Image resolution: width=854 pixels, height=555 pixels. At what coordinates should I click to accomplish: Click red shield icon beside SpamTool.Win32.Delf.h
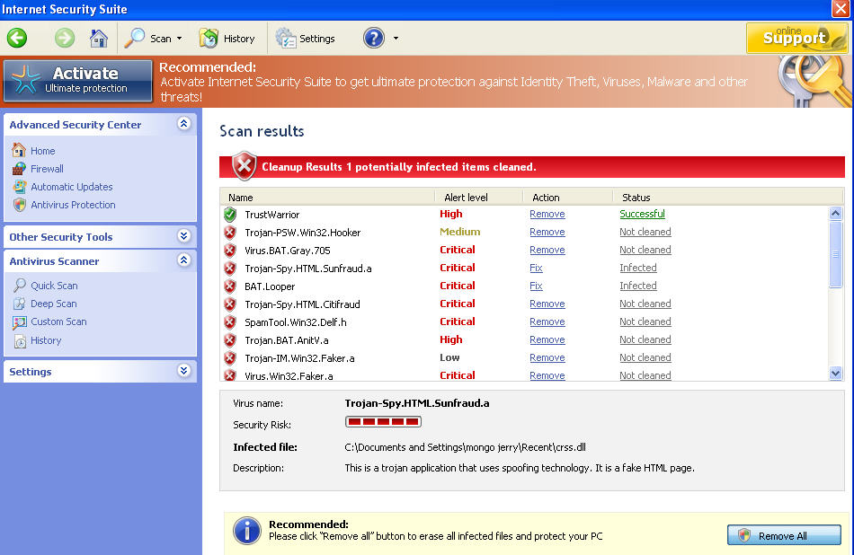[x=230, y=322]
